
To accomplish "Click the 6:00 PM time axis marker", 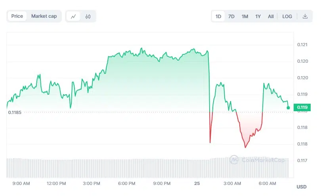I will [x=126, y=183].
